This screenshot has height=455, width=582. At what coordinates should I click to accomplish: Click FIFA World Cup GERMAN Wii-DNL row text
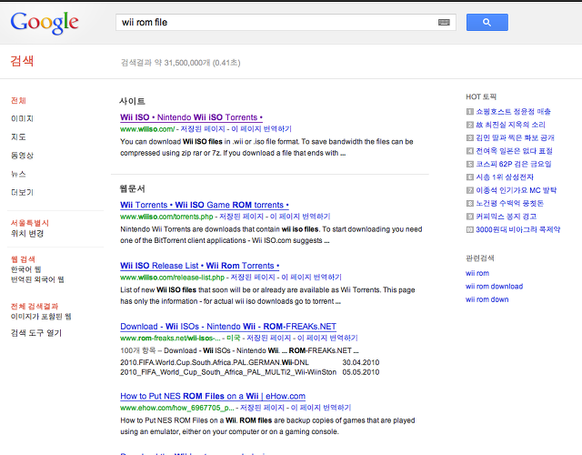[215, 362]
